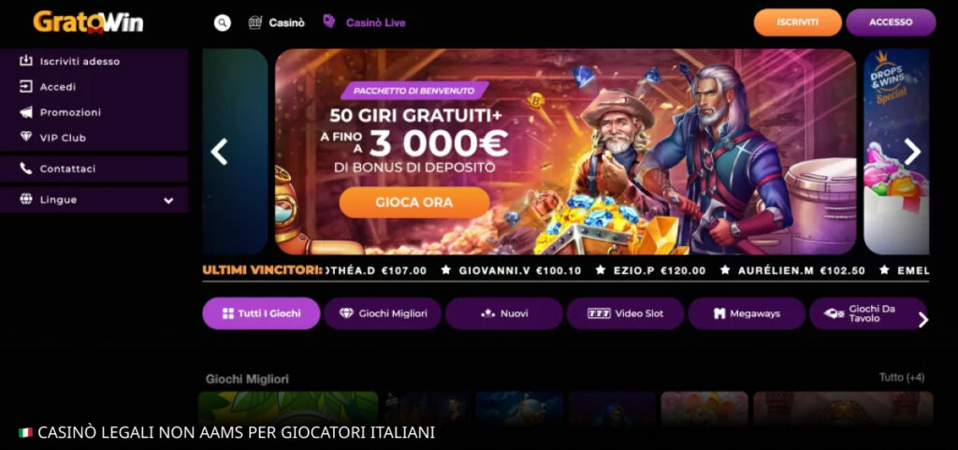The image size is (958, 450).
Task: Click the Iscriviti adesso sidebar icon
Action: click(x=25, y=61)
